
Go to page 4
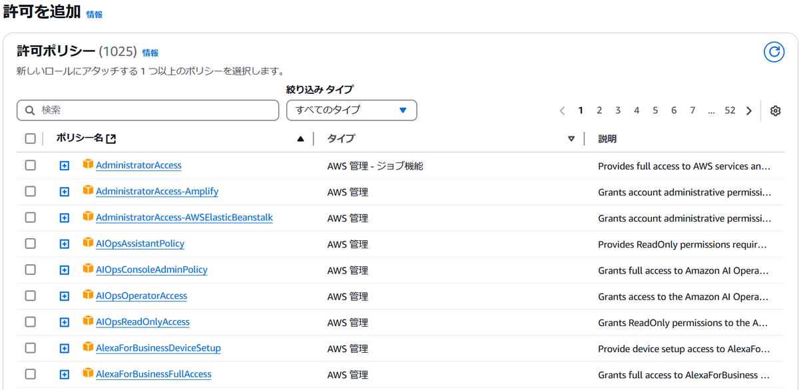tap(637, 110)
